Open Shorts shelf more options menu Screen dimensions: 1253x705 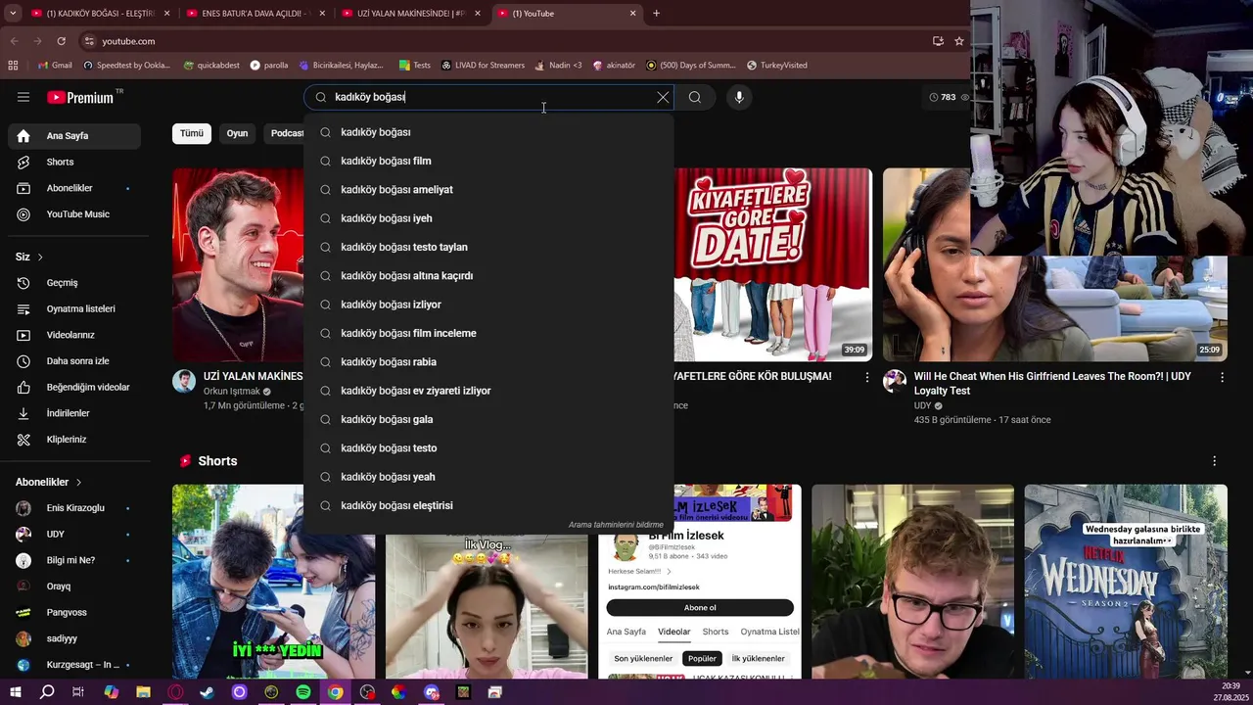pos(1214,461)
